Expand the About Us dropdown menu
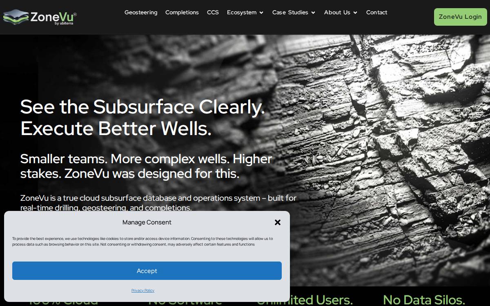This screenshot has height=306, width=490. 341,13
